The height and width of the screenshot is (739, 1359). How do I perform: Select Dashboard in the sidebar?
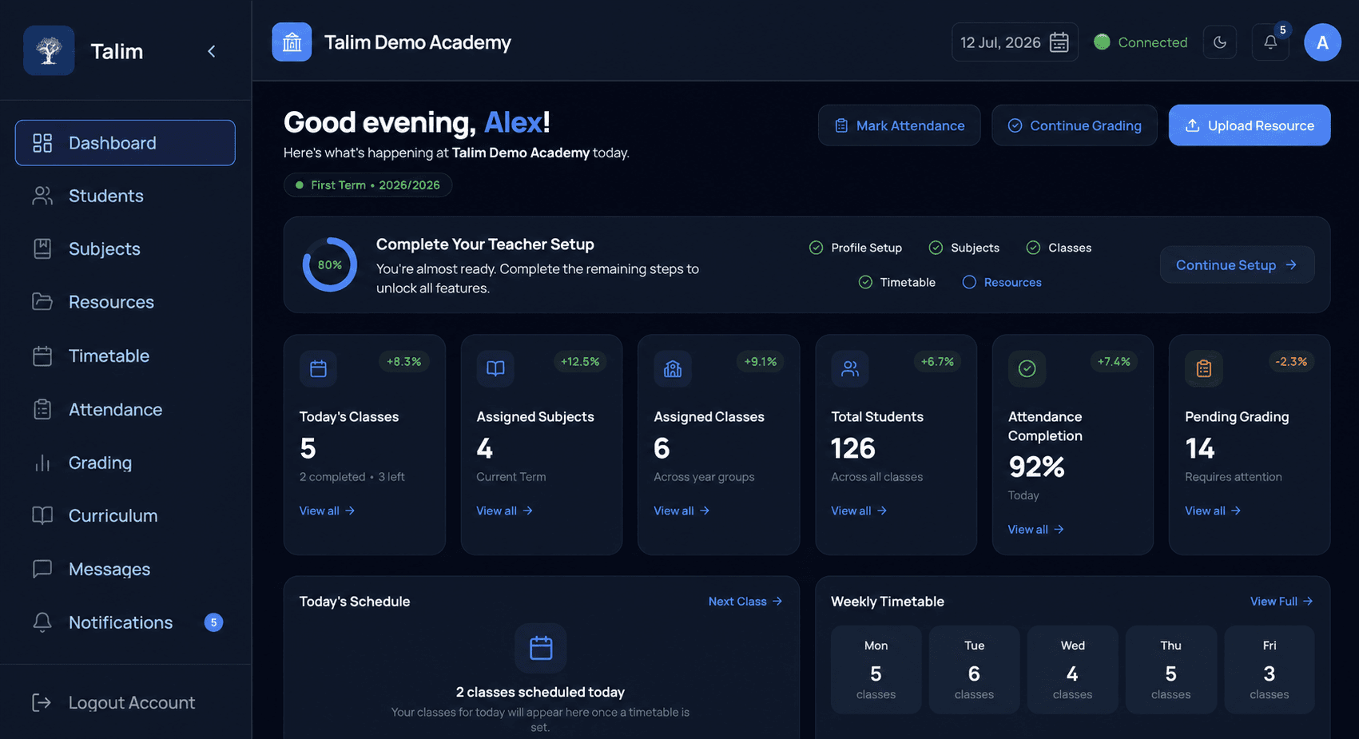point(125,143)
